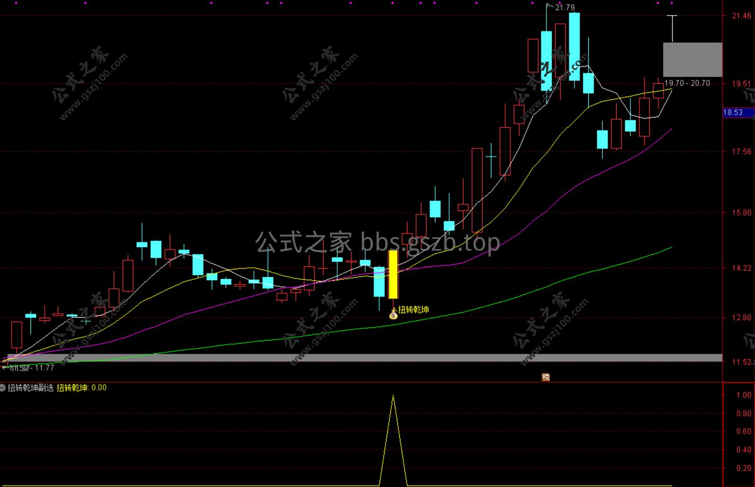Click the 0.60 indicator axis value
755x487 pixels.
pos(743,432)
